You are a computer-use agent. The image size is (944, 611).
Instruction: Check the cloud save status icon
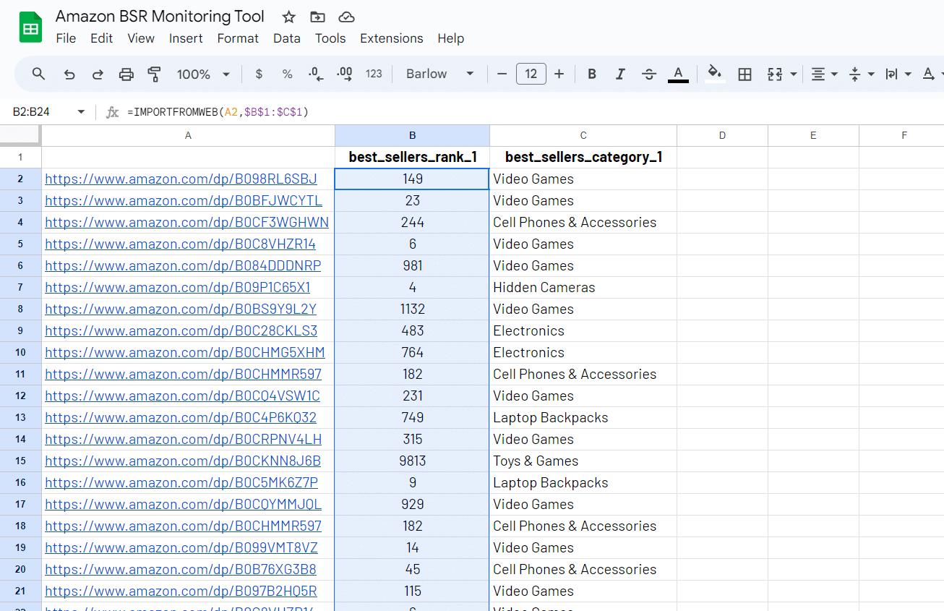point(346,17)
